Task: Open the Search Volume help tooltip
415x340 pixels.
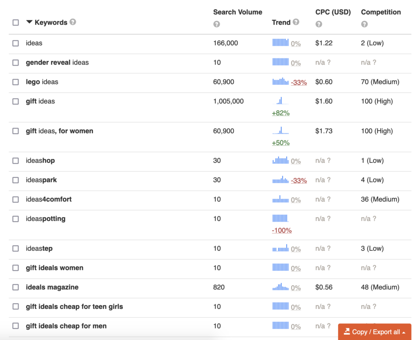Action: [x=216, y=24]
